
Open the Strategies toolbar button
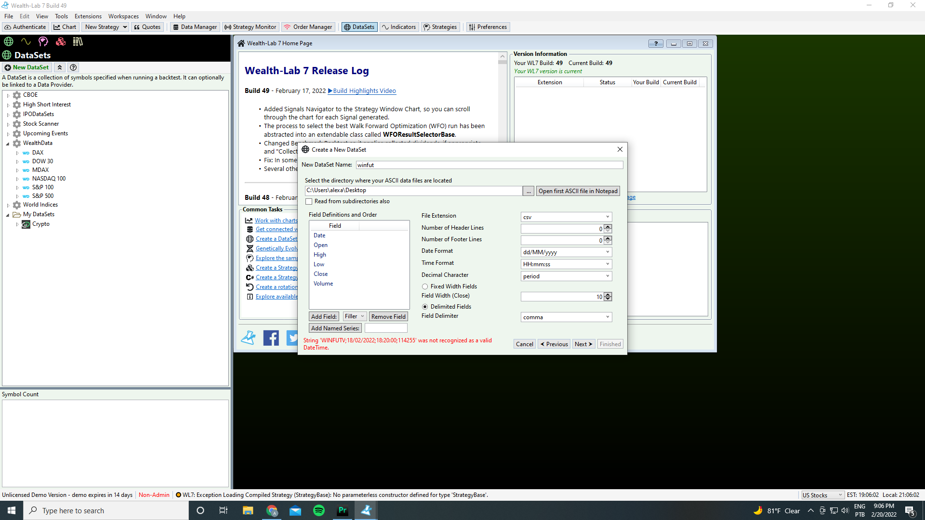click(440, 27)
